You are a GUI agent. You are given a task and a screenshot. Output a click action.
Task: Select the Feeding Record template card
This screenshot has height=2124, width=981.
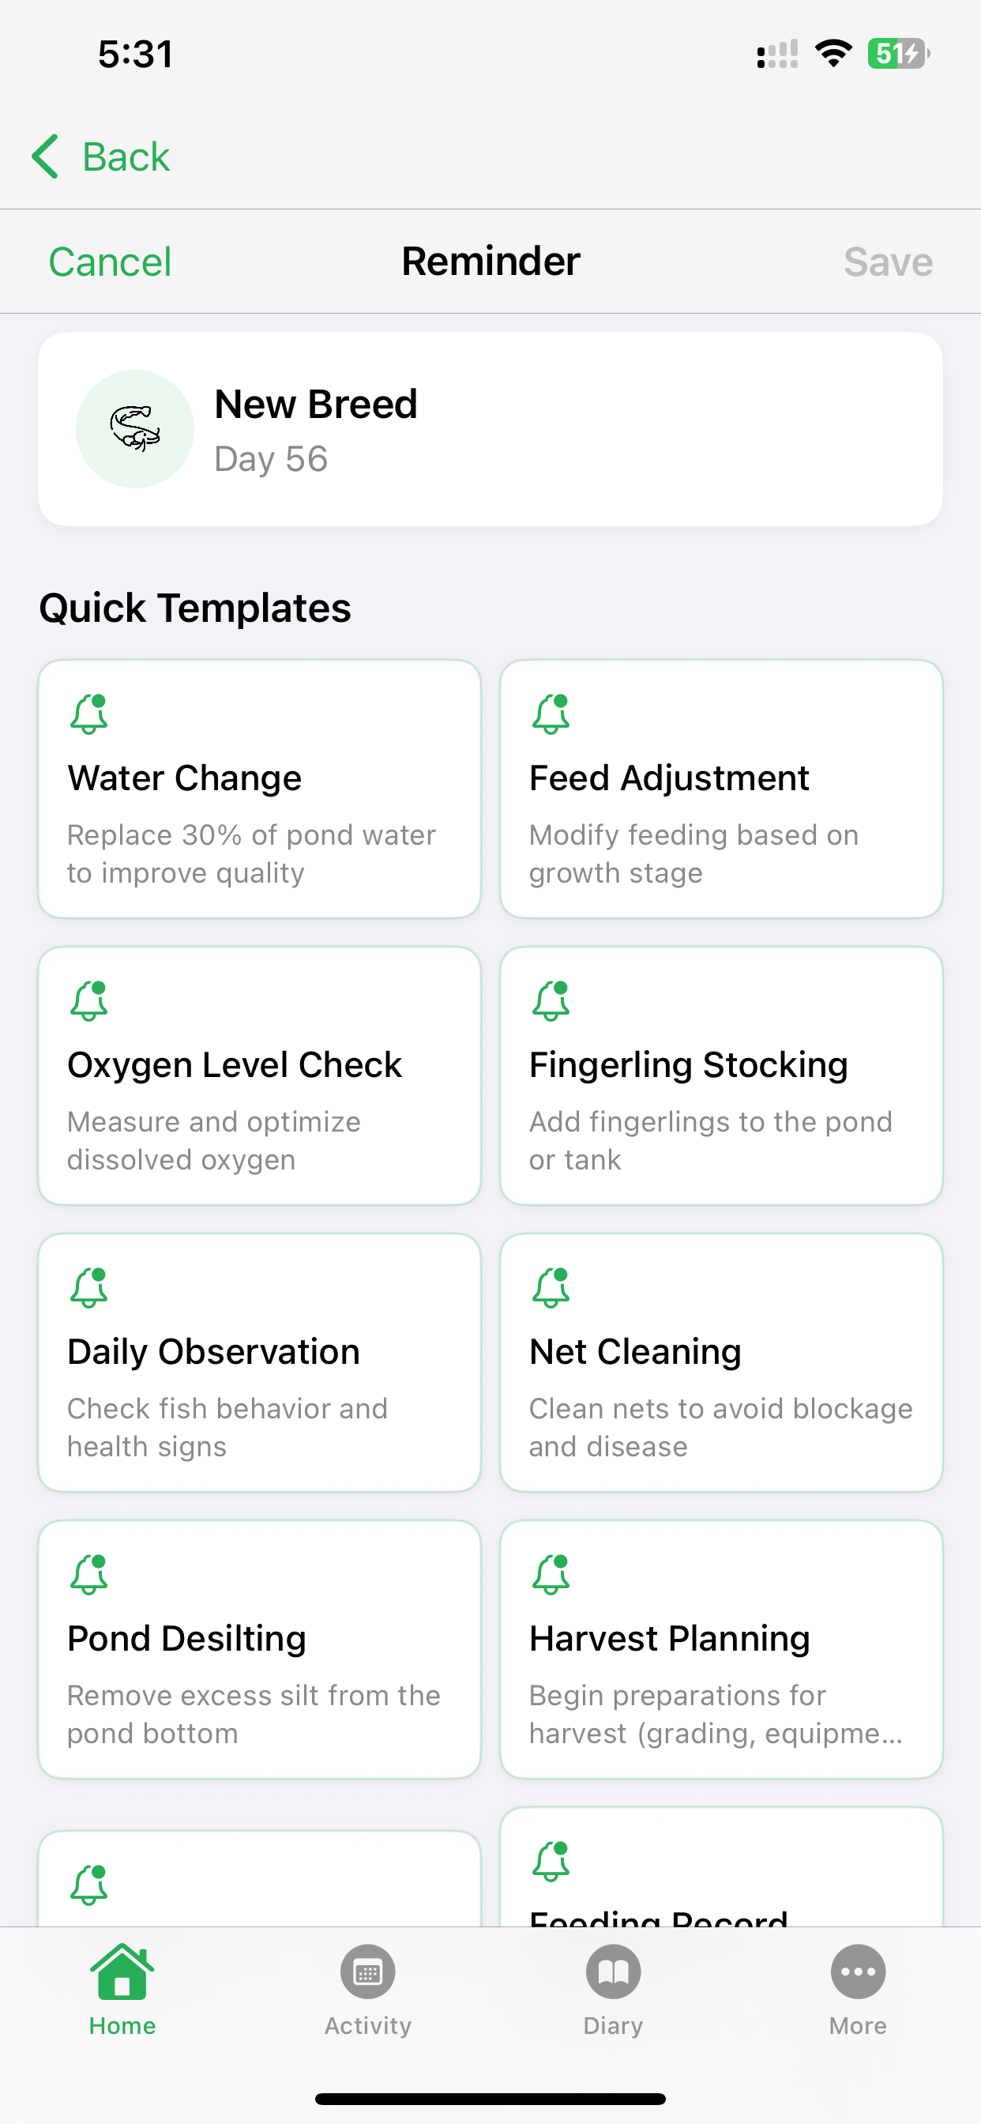pyautogui.click(x=721, y=1872)
